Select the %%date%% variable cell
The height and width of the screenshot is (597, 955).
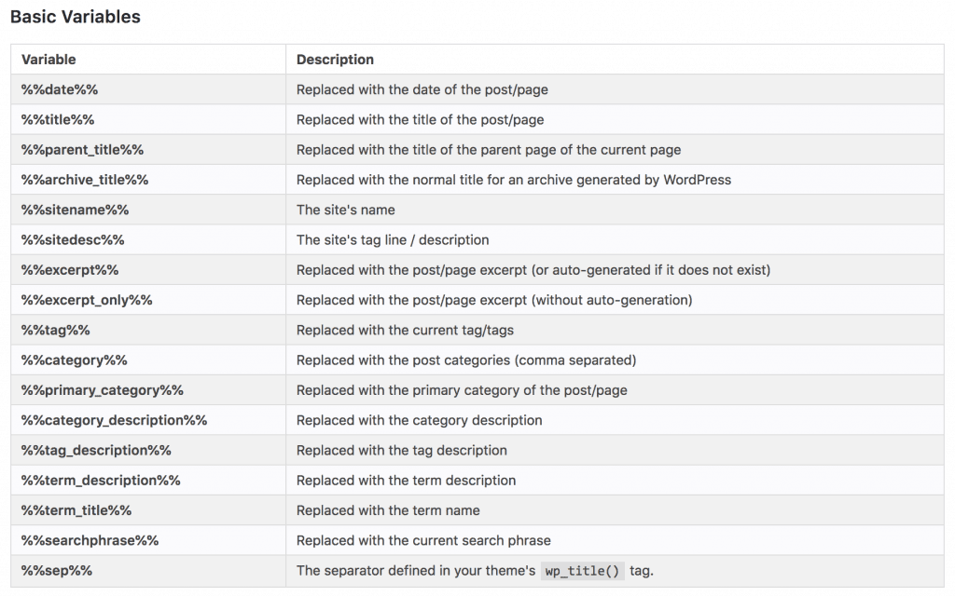click(60, 90)
